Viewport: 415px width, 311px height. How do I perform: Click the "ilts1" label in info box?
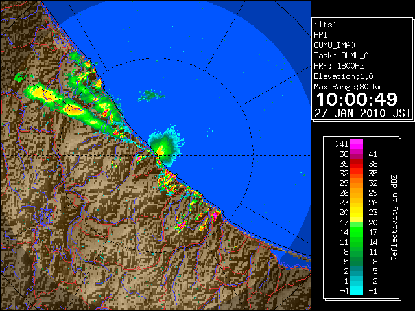[x=326, y=25]
